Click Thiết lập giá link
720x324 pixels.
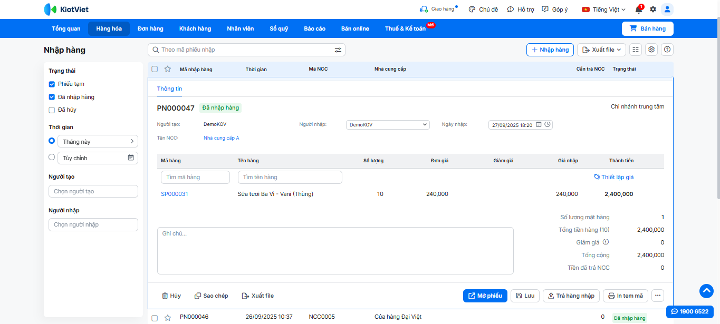(x=614, y=177)
